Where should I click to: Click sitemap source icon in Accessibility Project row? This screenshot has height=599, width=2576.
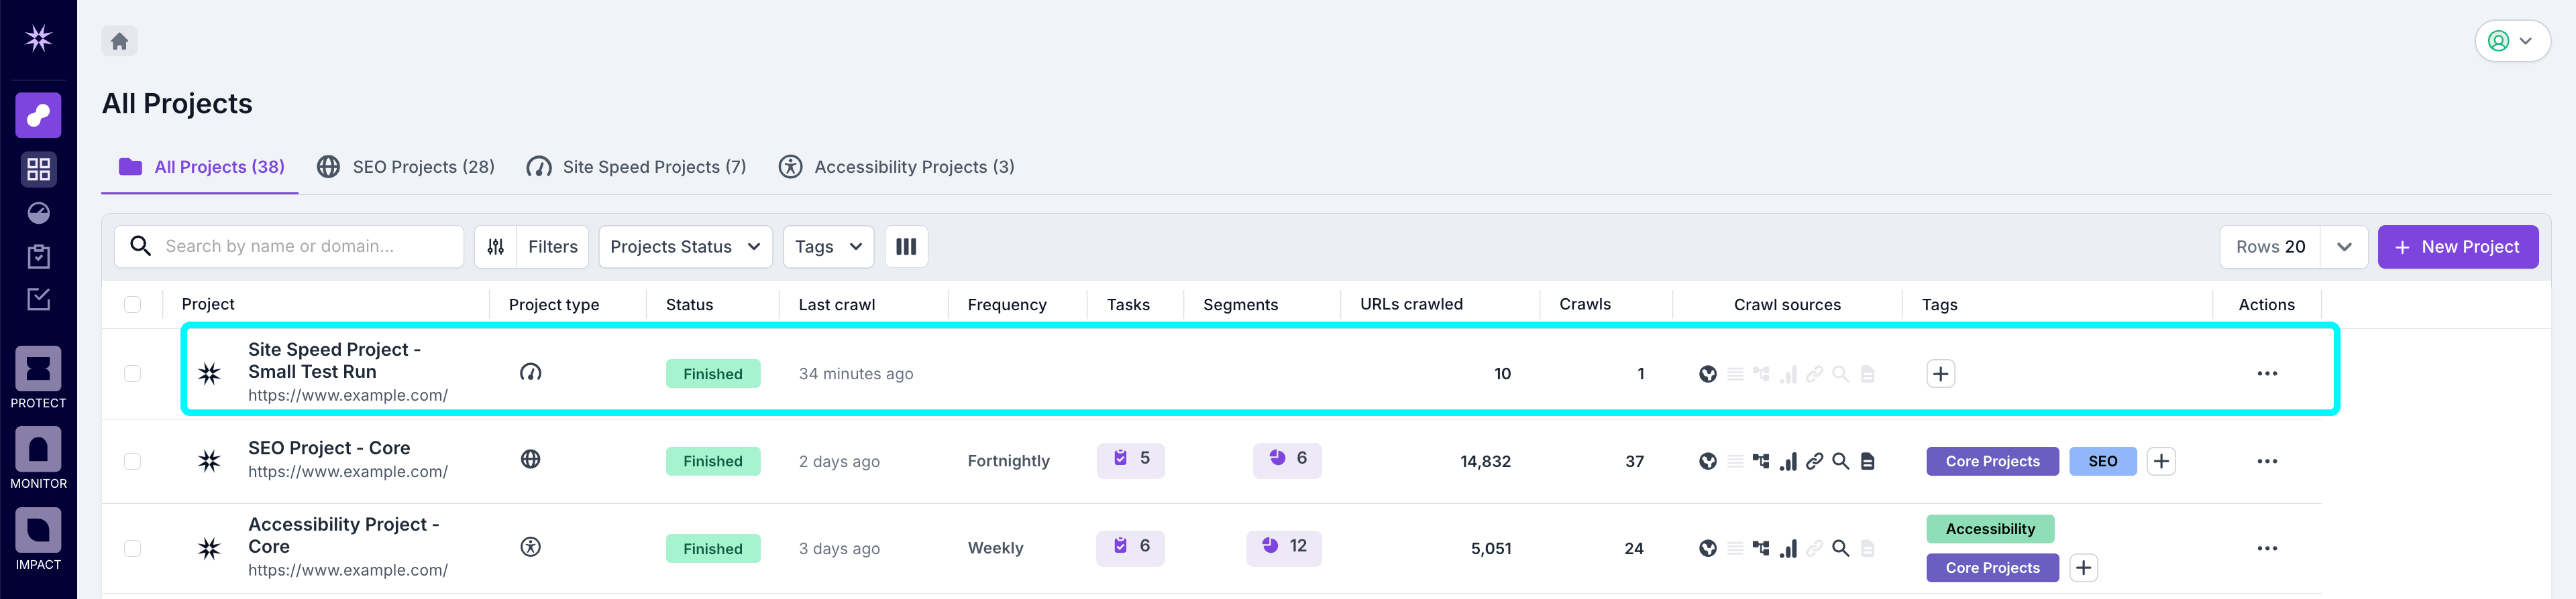tap(1761, 548)
